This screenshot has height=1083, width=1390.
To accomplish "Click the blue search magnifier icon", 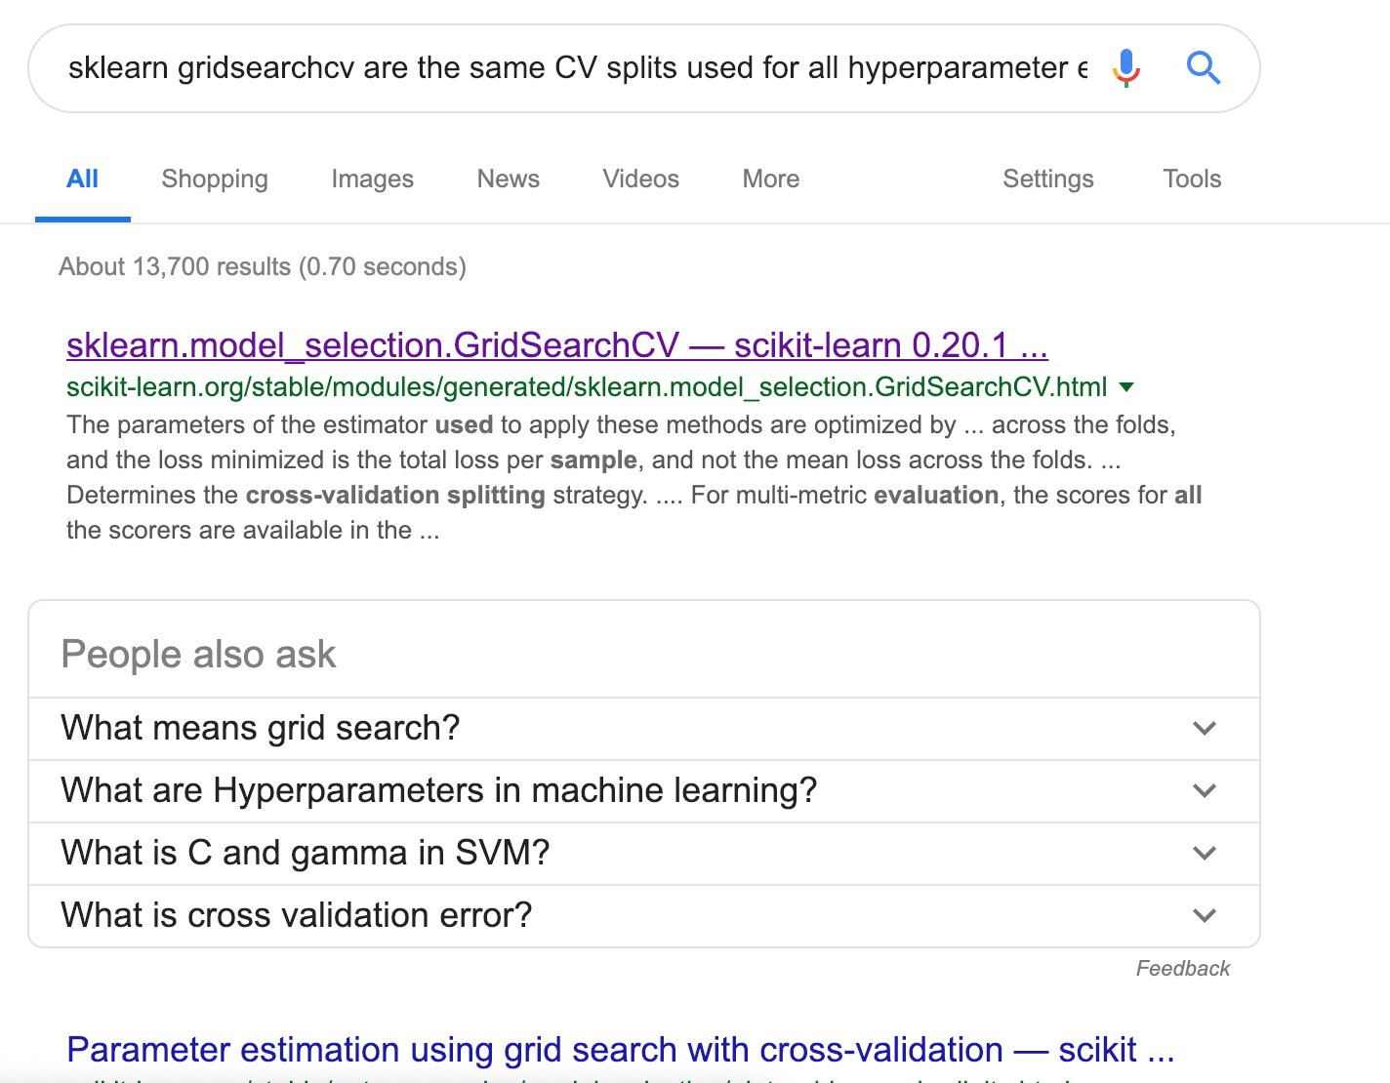I will coord(1203,68).
